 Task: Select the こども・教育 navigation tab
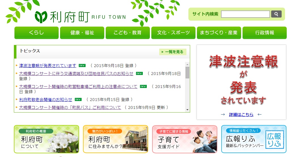click(x=128, y=33)
